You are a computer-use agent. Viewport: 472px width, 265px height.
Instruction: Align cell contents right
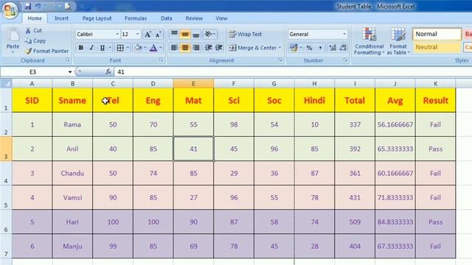[x=196, y=47]
